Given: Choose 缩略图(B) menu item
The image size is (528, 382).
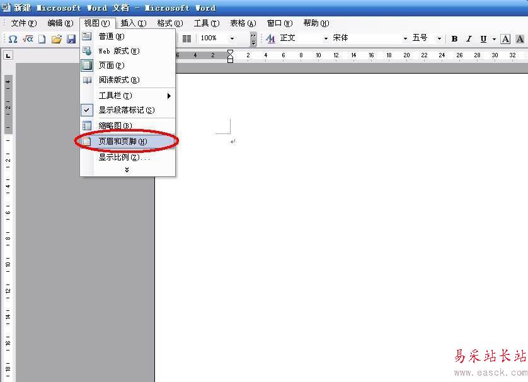Looking at the screenshot, I should click(128, 125).
